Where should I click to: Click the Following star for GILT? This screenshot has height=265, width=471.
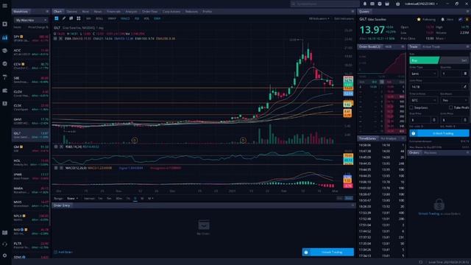click(419, 19)
